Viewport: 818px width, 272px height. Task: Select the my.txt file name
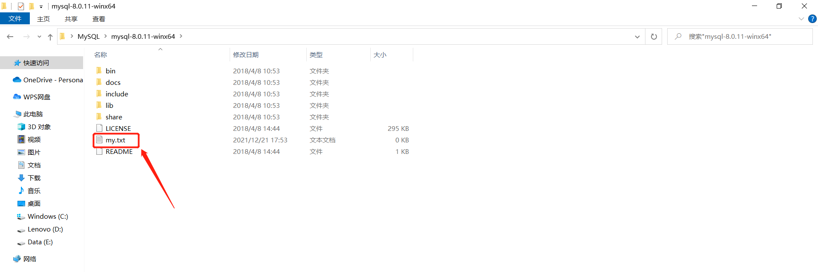(115, 140)
